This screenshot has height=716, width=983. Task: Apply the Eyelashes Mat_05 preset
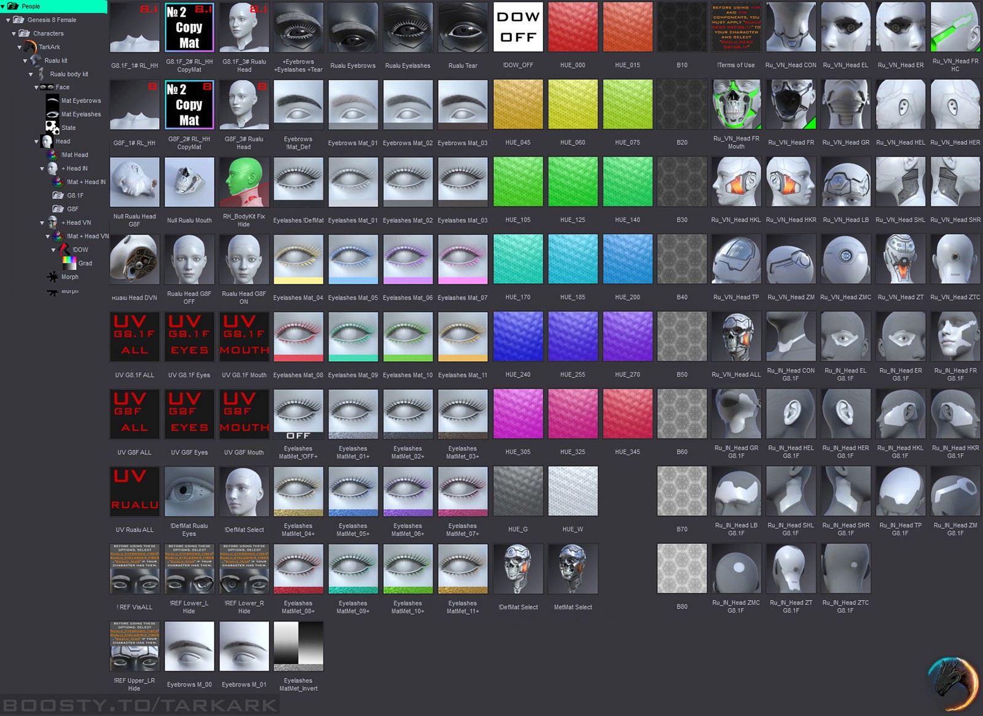click(x=353, y=259)
